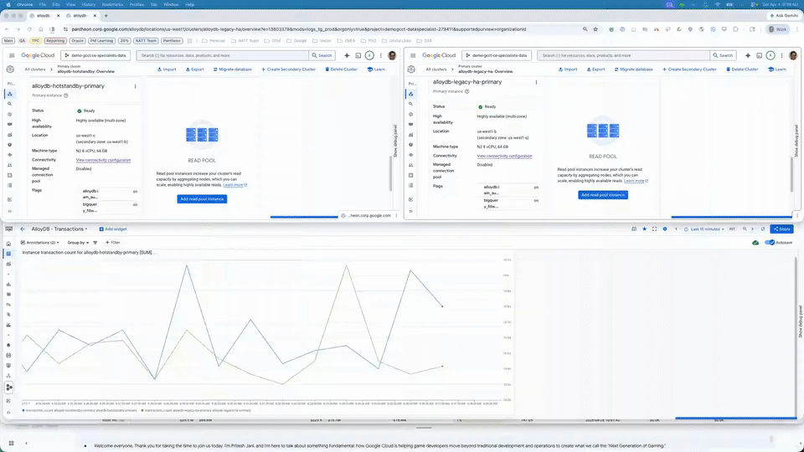This screenshot has height=452, width=804.
Task: Click Chrome address bar URL
Action: [x=298, y=29]
